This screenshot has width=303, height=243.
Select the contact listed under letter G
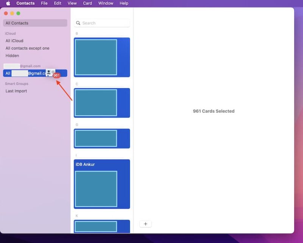(100, 138)
